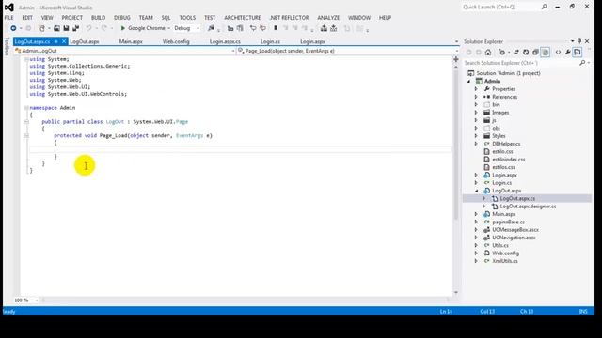Select LogOut.aspx.designer.cs in Solution Explorer
The height and width of the screenshot is (338, 602).
pos(528,207)
